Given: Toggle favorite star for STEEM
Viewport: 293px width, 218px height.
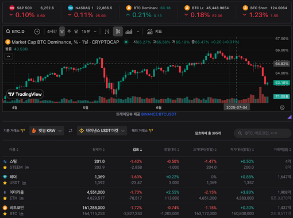Looking at the screenshot, I should coord(5,168).
